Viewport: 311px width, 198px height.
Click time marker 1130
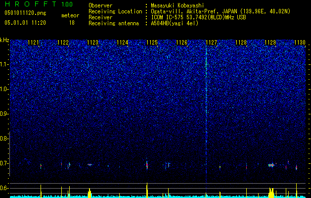300,43
